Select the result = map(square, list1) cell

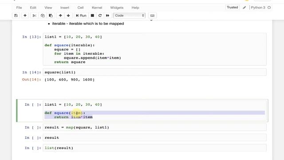pos(154,128)
